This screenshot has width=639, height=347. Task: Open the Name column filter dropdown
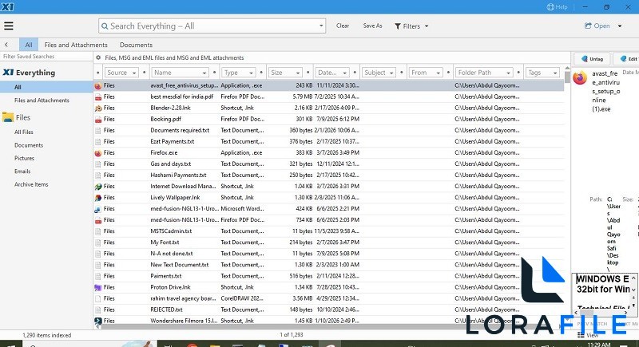coord(204,73)
